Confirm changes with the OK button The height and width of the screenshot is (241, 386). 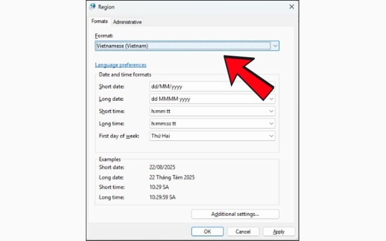[207, 232]
